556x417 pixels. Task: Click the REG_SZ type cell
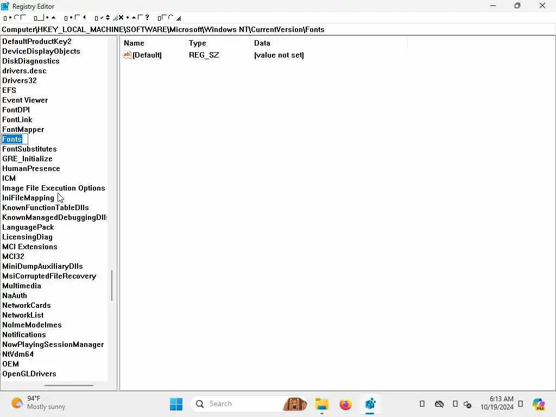click(204, 55)
